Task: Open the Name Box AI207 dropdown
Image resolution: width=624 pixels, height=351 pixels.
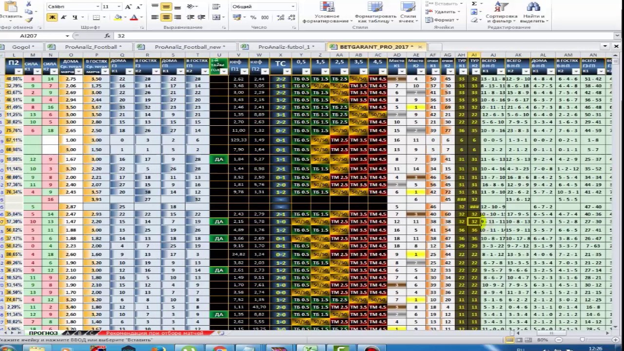Action: (x=67, y=36)
